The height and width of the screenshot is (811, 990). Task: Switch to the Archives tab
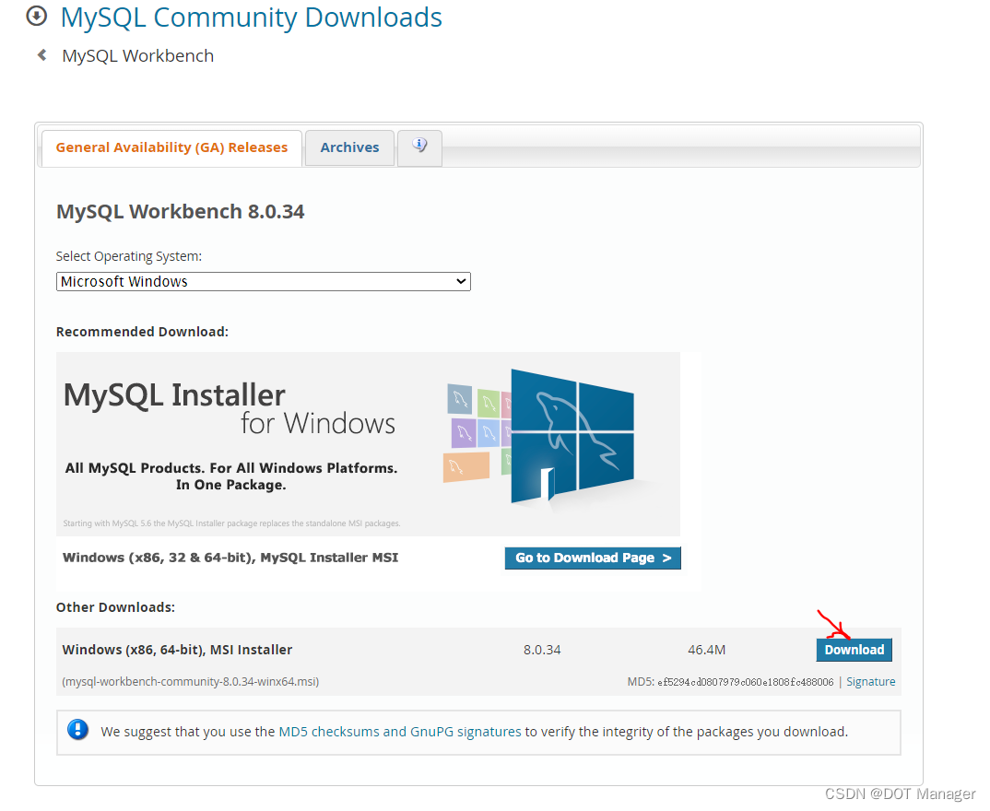(349, 147)
